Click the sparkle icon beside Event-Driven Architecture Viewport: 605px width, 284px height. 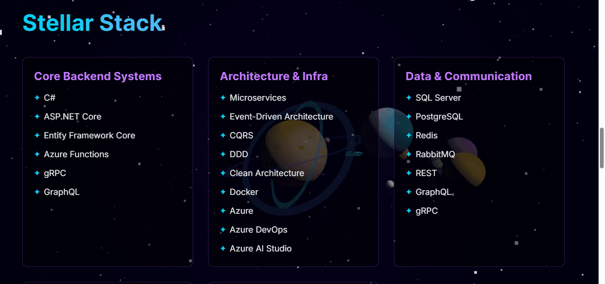(223, 116)
